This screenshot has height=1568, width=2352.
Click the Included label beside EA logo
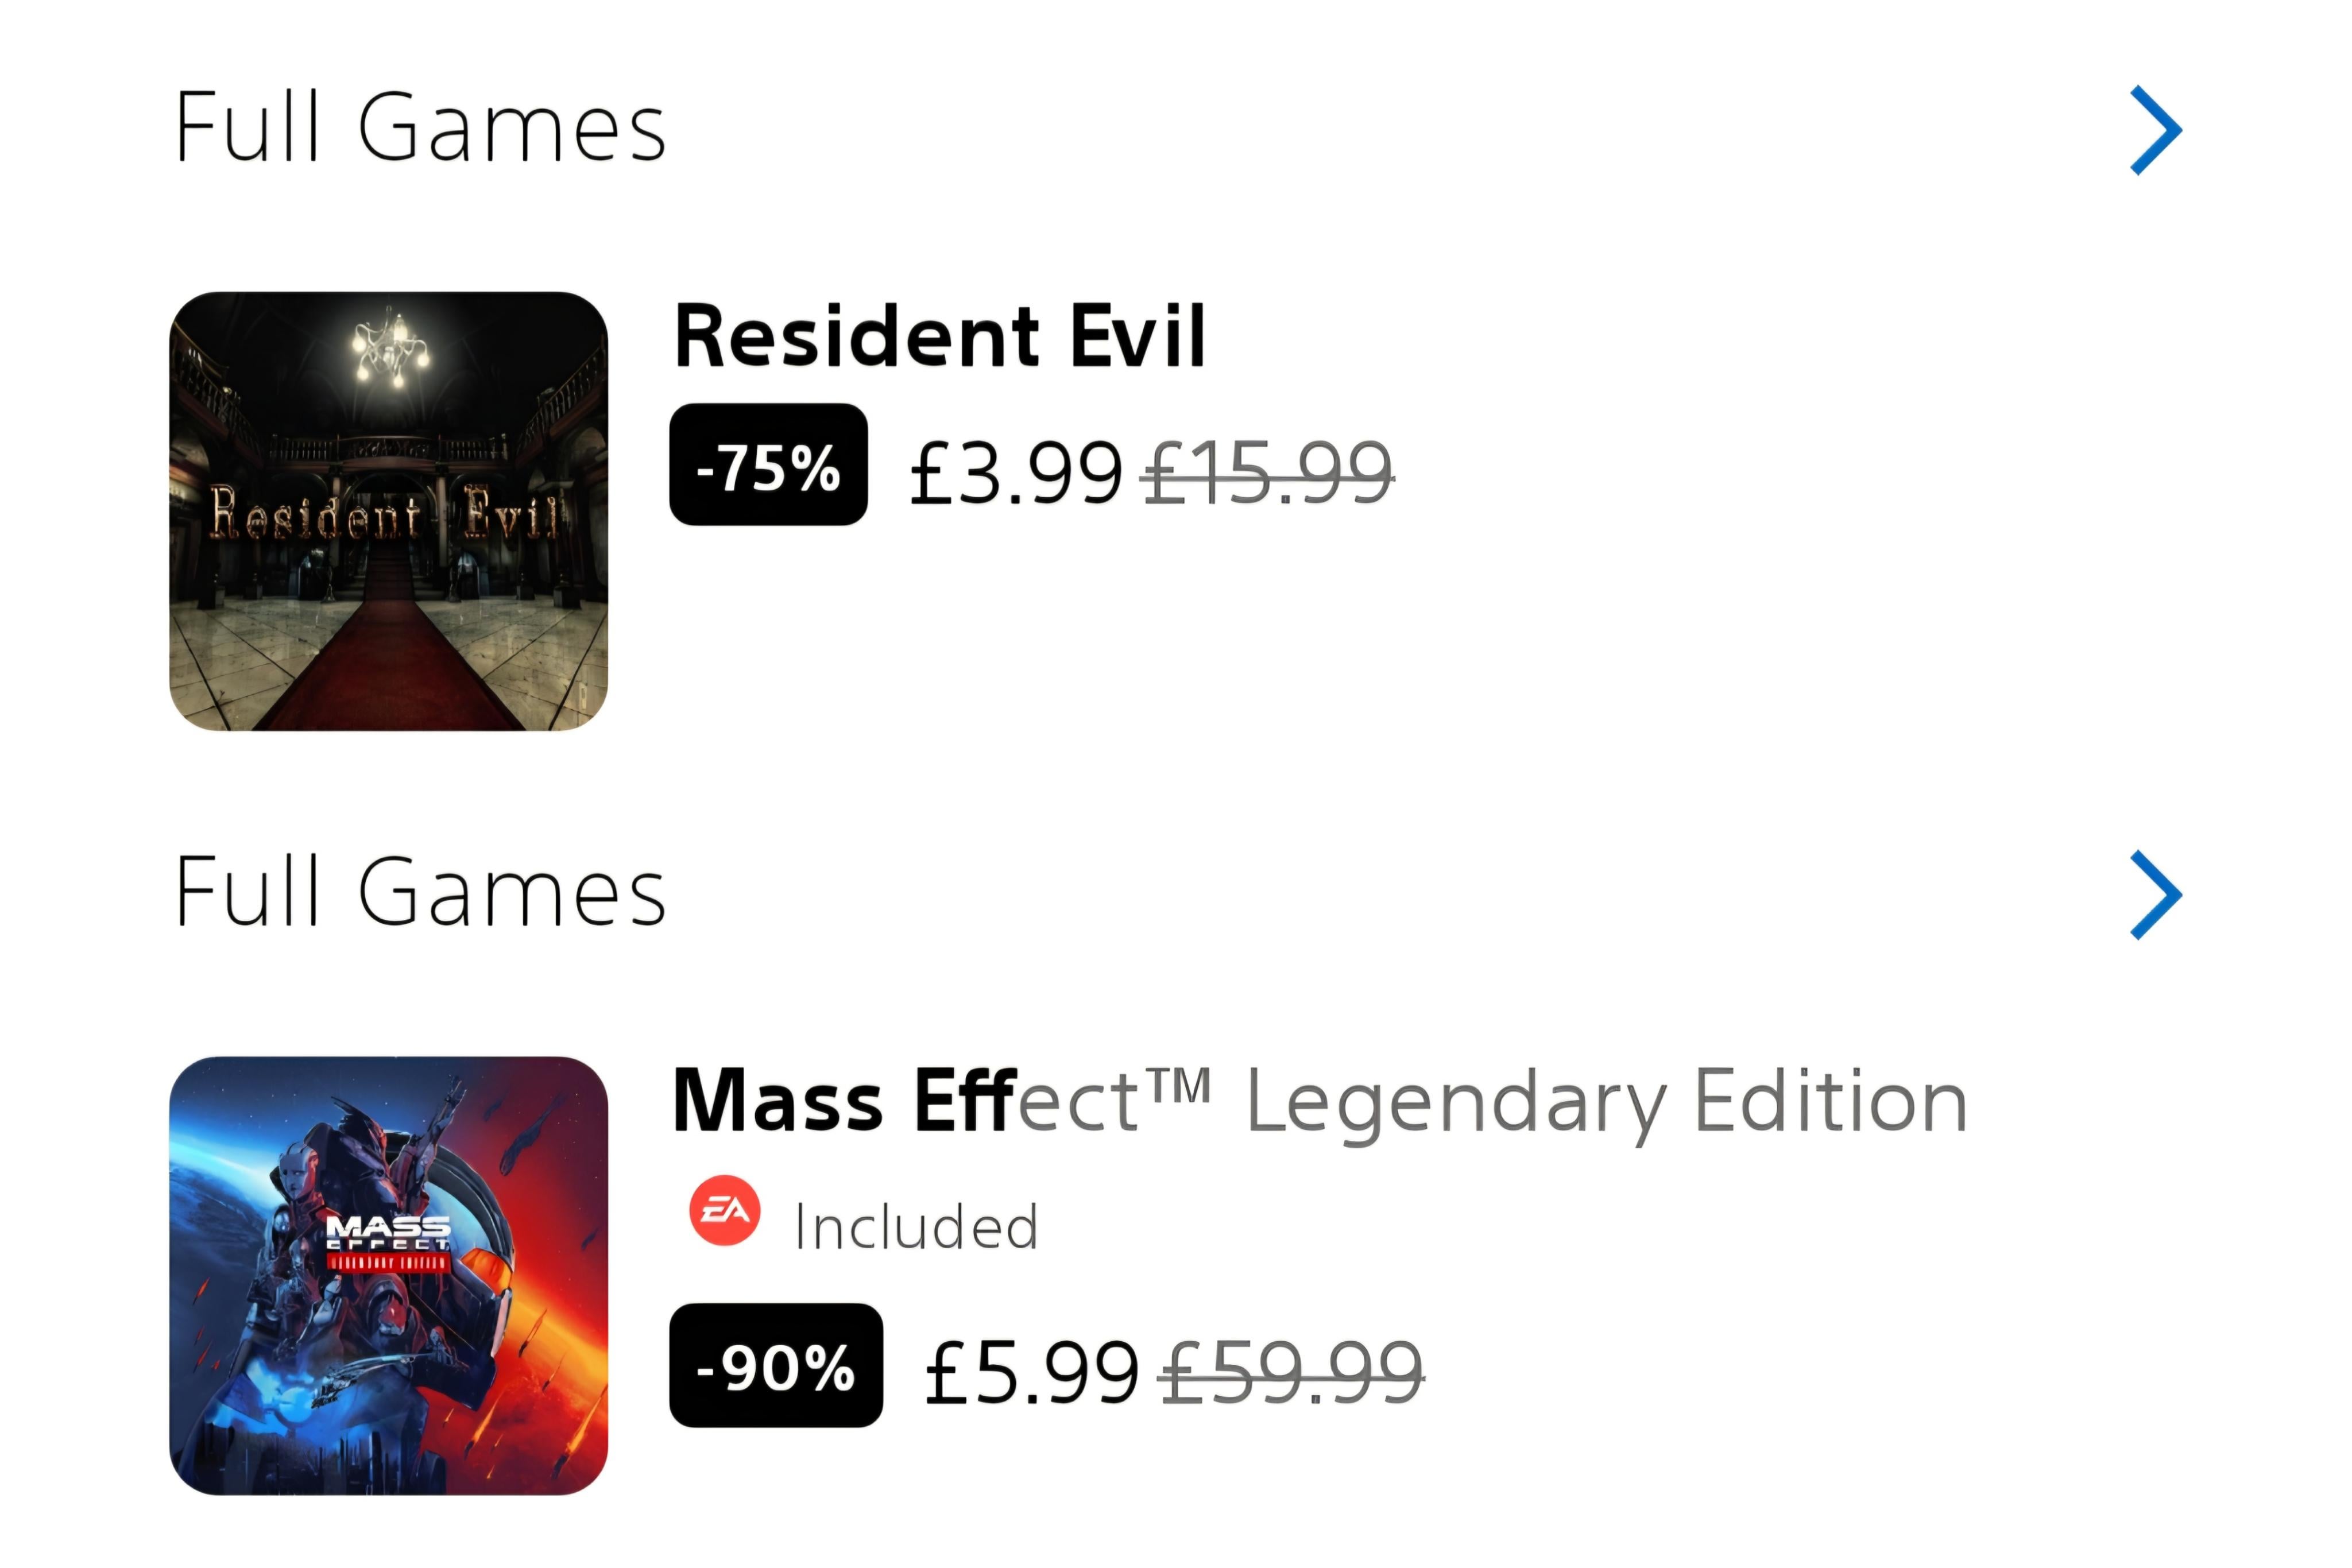[916, 1227]
